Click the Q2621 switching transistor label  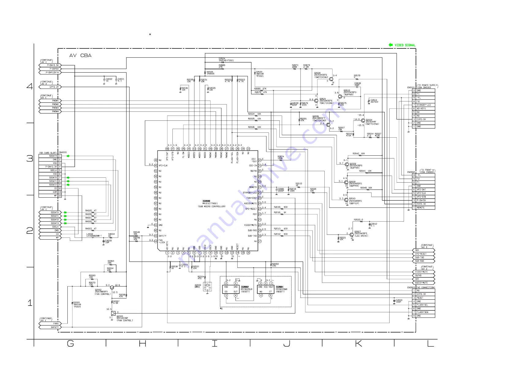pyautogui.click(x=326, y=101)
